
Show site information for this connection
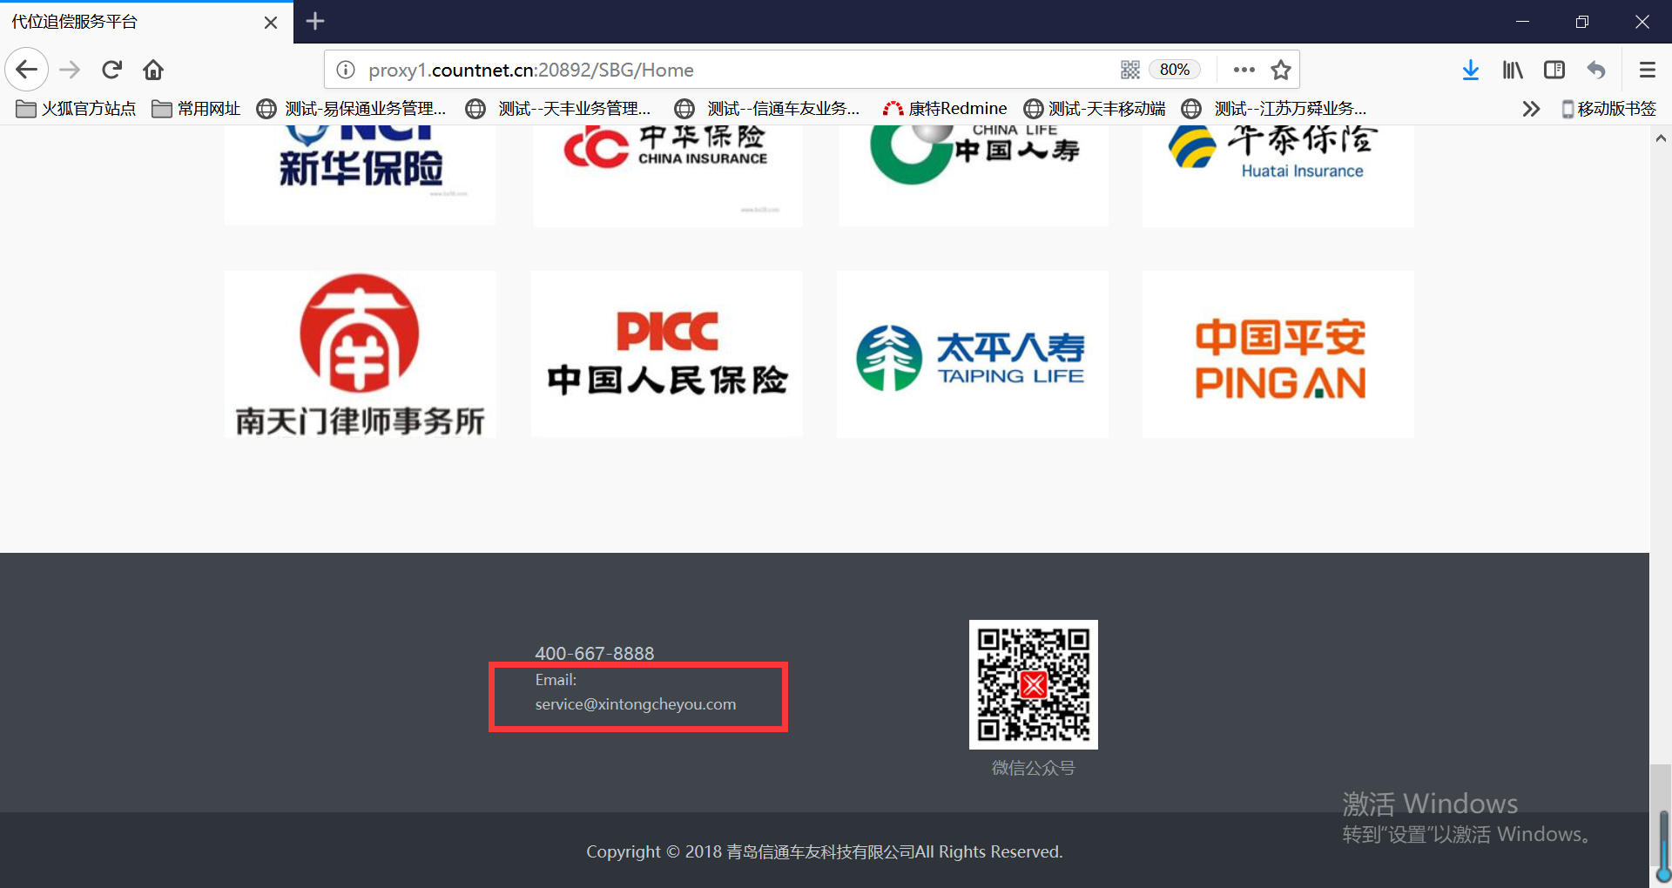pos(346,70)
